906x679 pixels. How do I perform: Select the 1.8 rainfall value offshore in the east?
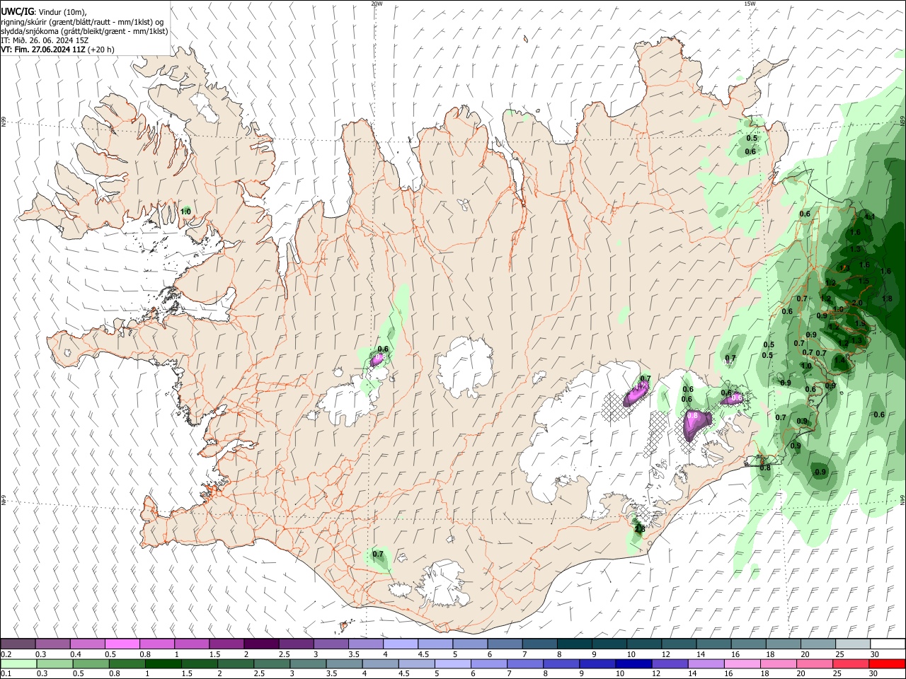[x=888, y=299]
